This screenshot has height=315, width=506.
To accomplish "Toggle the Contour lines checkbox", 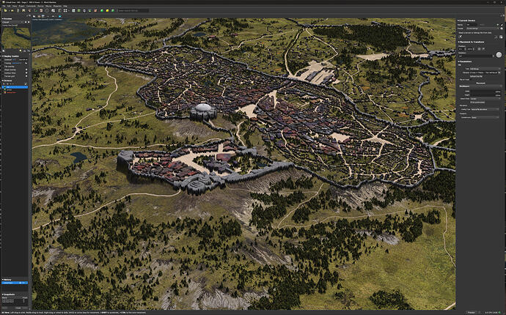I will click(26, 73).
